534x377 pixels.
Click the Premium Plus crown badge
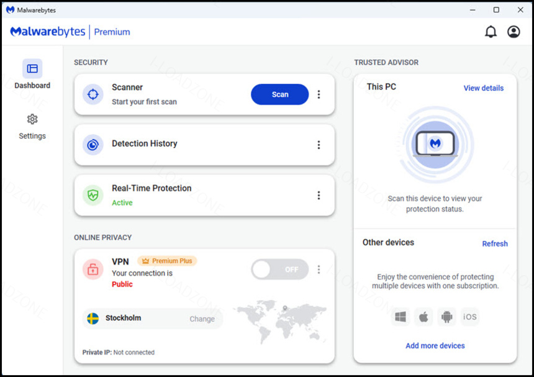click(x=167, y=261)
